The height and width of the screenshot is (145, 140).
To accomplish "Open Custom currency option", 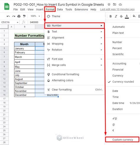I will pos(122,140).
